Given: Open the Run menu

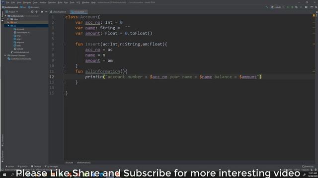Looking at the screenshot, I should (x=66, y=2).
